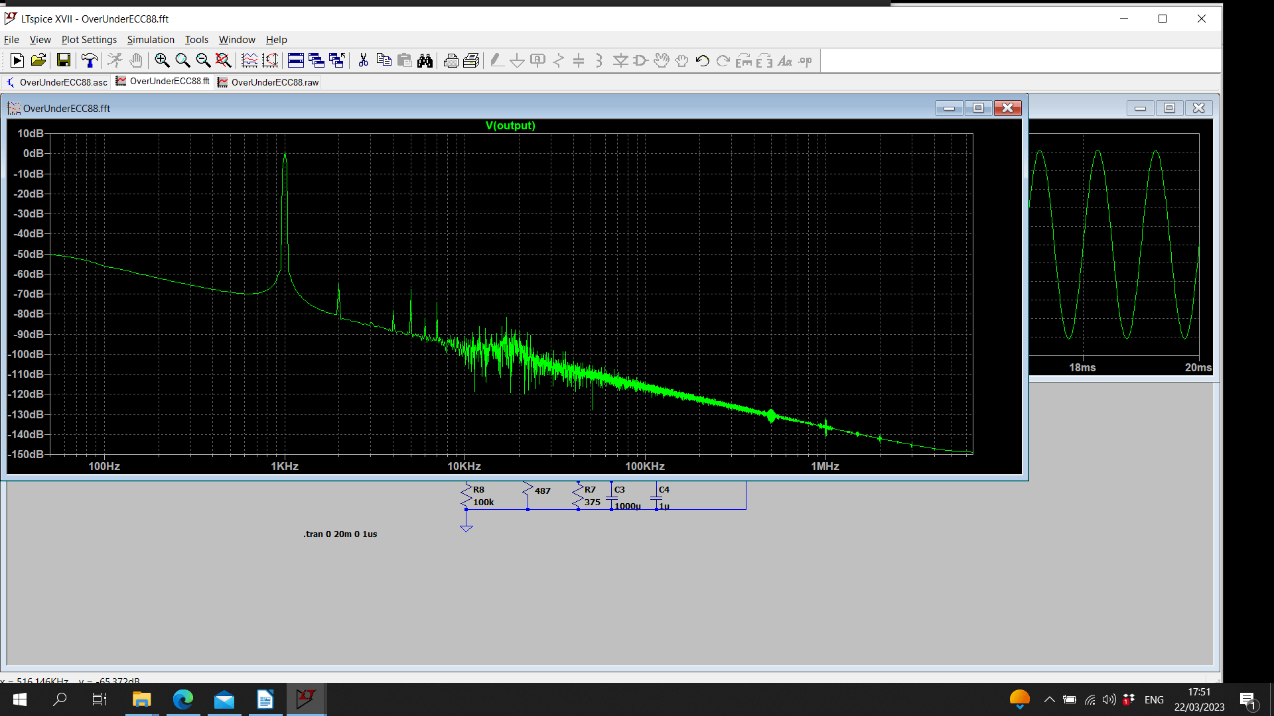Switch to OverUnderECC88.fft tab
Screen dimensions: 1274x716
163,82
